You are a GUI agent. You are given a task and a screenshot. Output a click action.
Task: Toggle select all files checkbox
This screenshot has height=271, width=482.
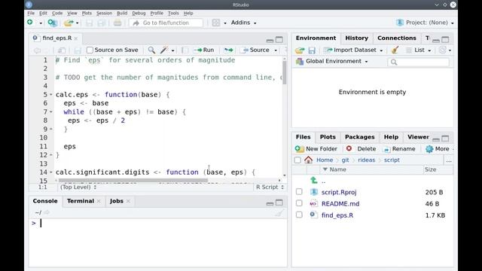pyautogui.click(x=297, y=160)
